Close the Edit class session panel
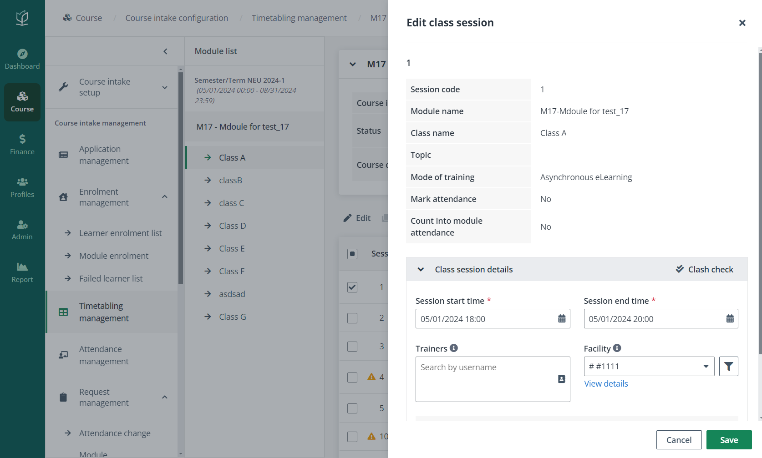This screenshot has width=762, height=458. [x=742, y=23]
